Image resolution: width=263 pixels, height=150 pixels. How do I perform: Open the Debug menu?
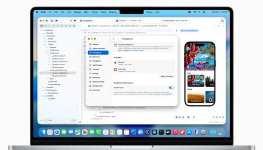point(103,12)
